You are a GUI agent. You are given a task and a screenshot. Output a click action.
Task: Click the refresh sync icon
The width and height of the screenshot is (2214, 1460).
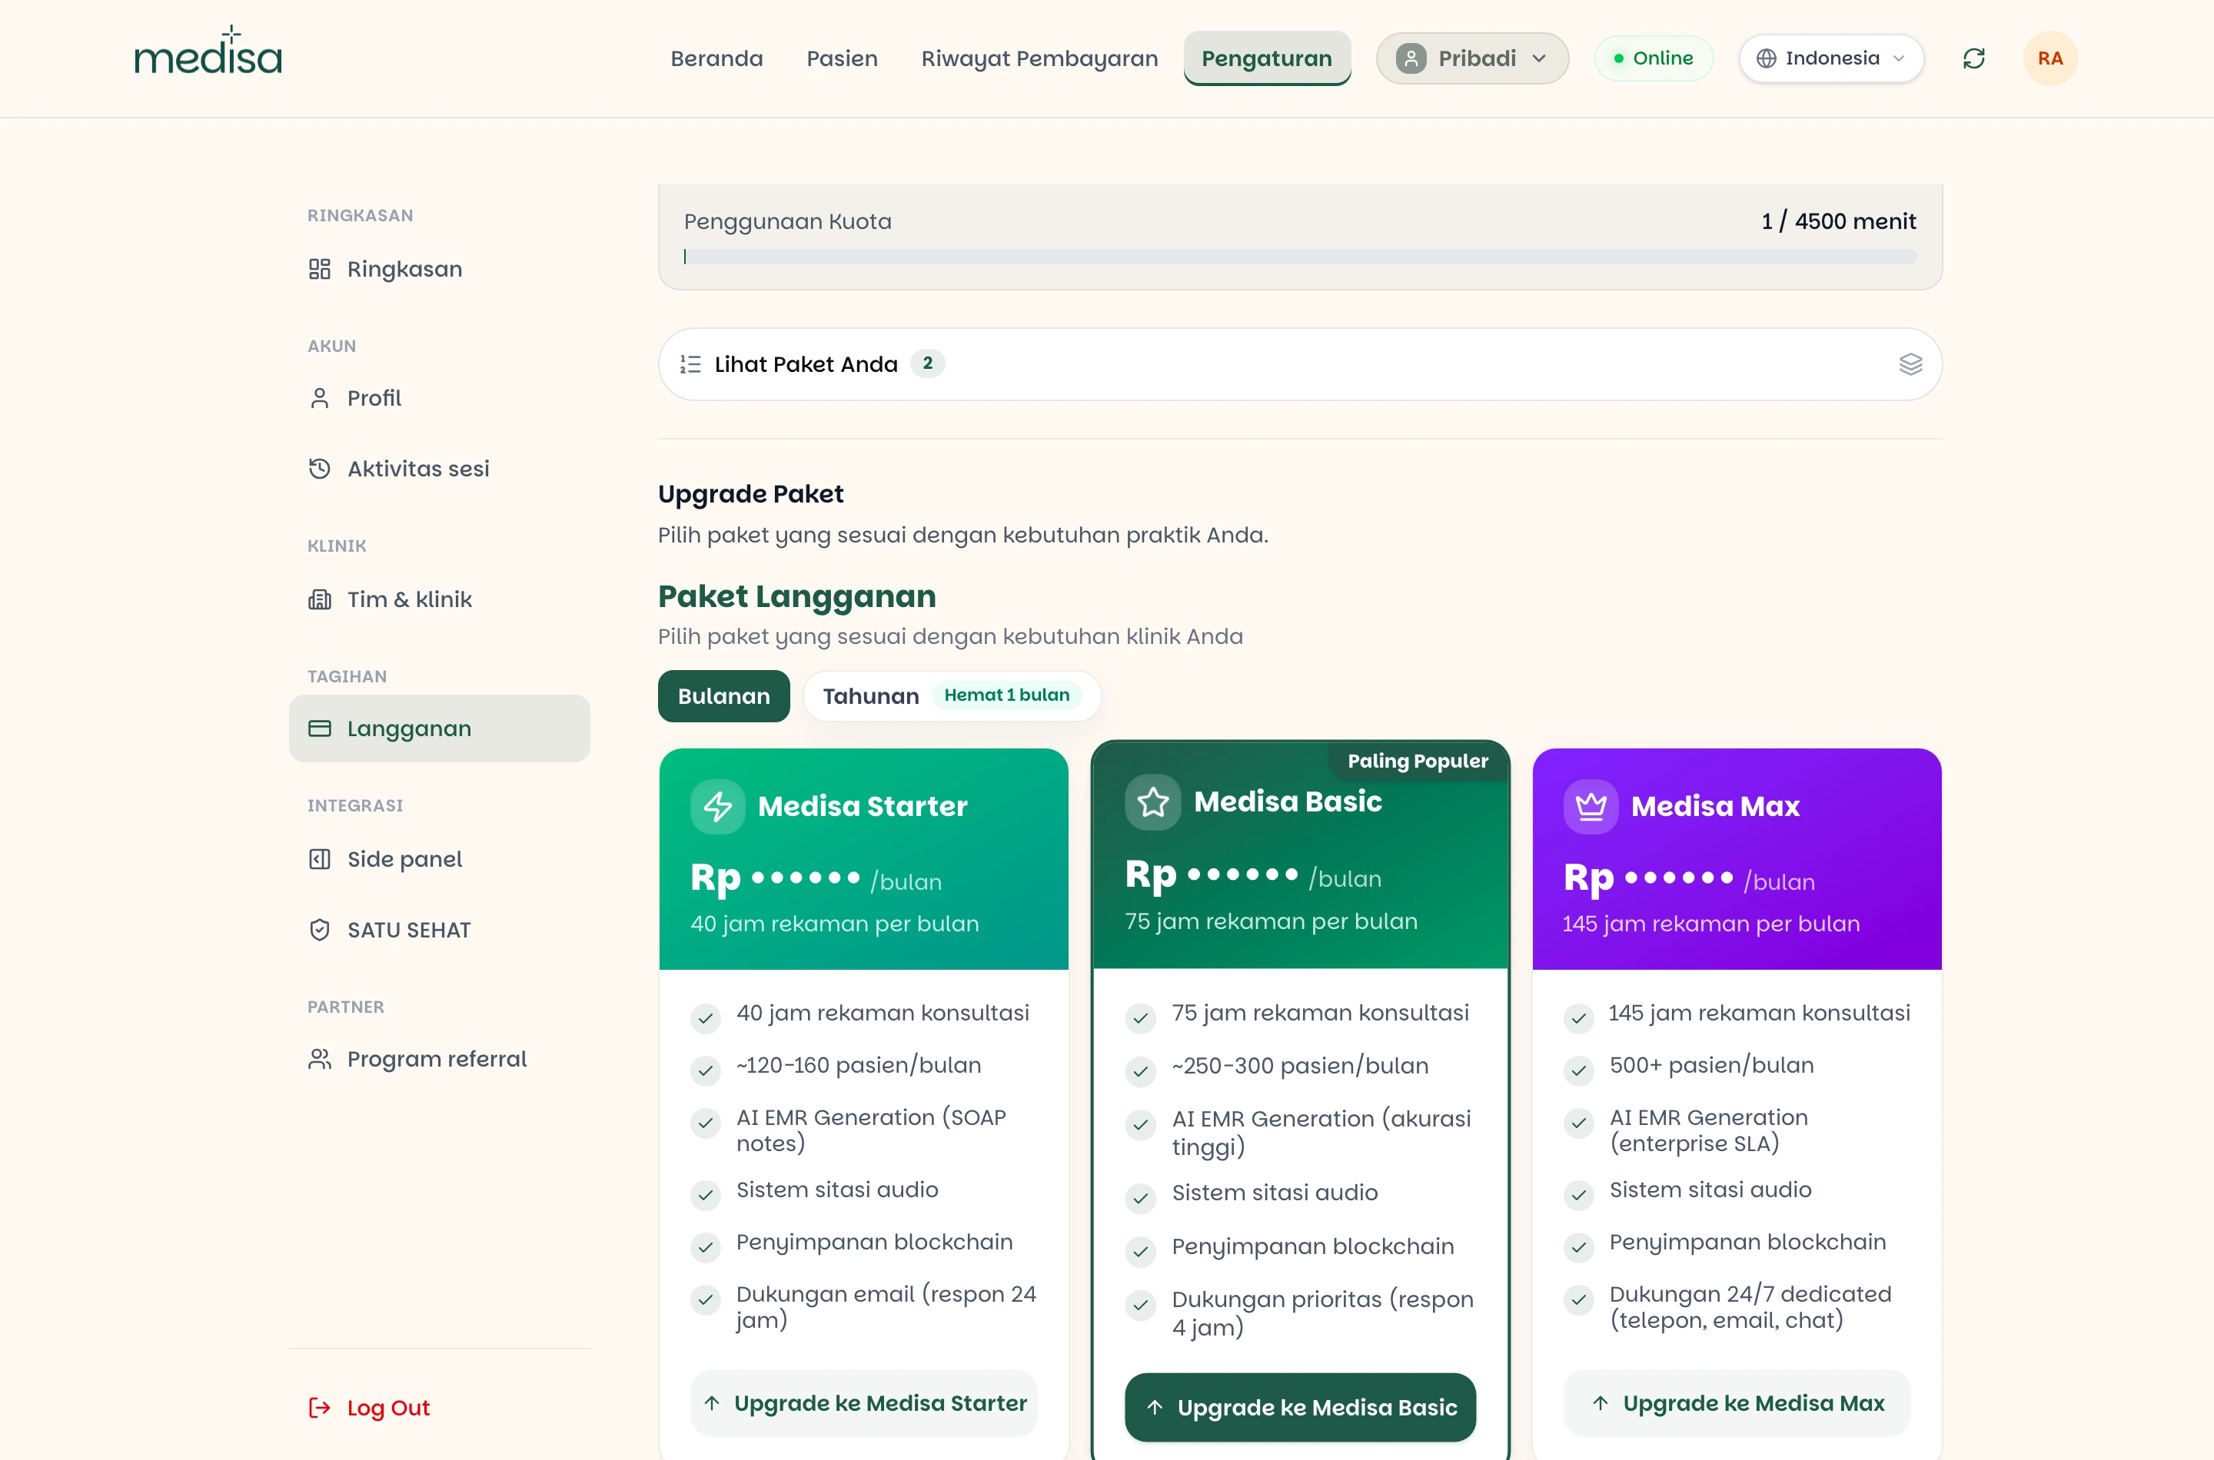point(1973,58)
